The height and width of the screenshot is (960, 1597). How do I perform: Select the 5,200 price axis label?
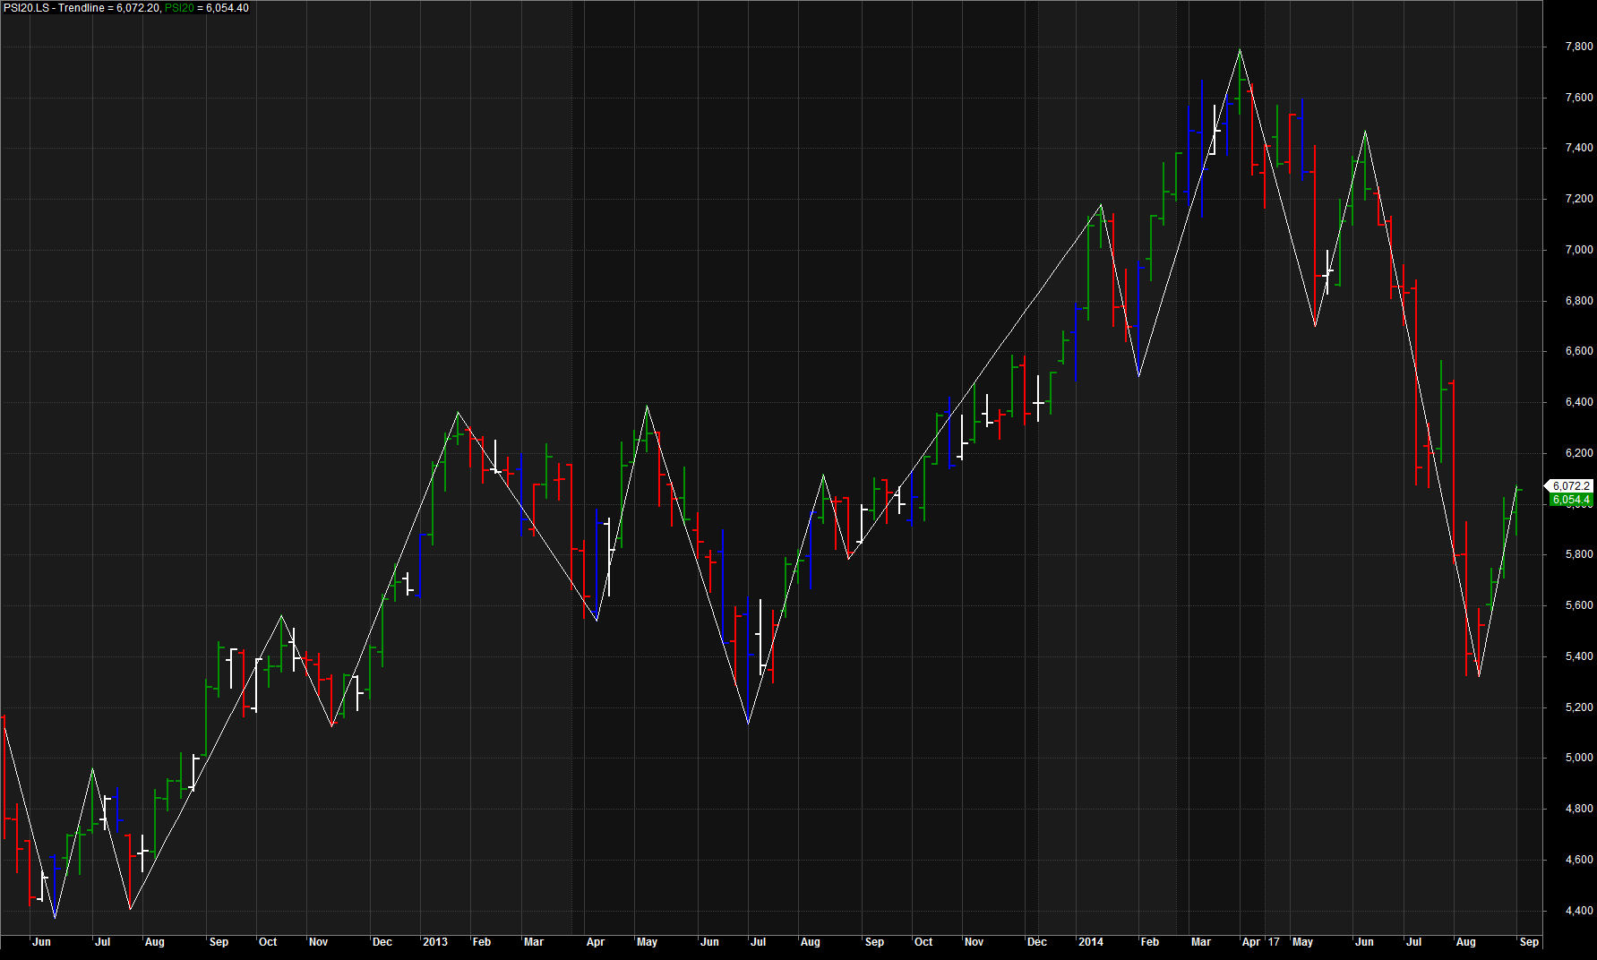pyautogui.click(x=1579, y=707)
